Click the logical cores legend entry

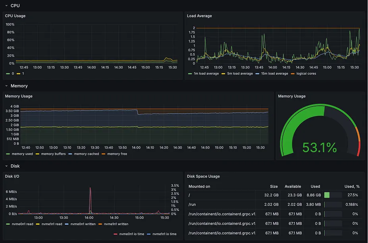pyautogui.click(x=306, y=74)
